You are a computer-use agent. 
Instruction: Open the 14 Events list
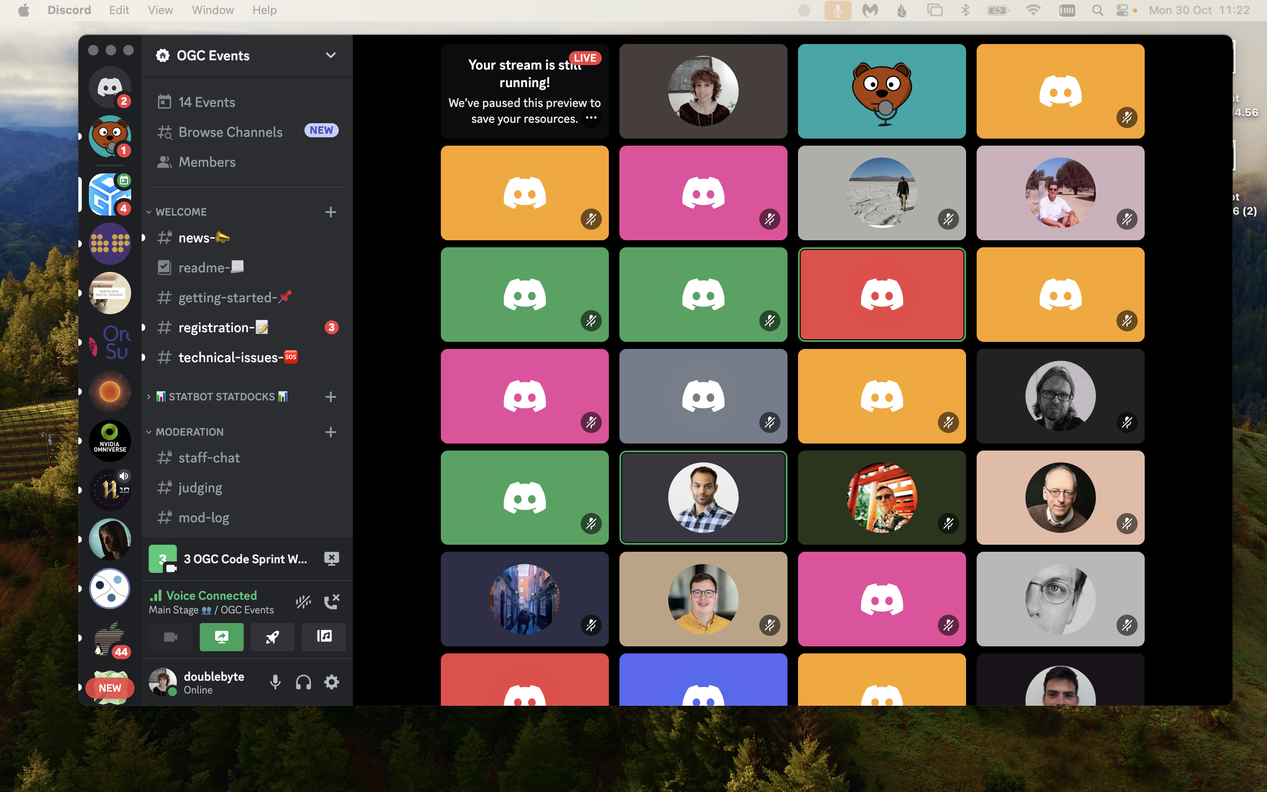coord(247,102)
